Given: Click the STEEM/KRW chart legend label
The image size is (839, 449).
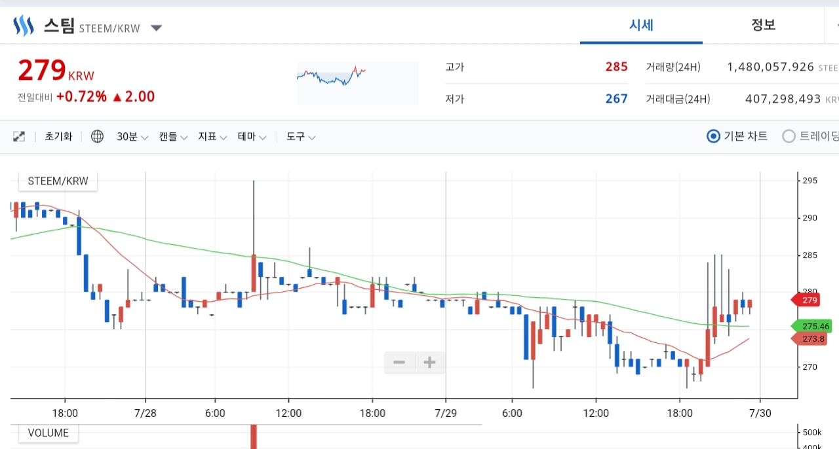Looking at the screenshot, I should (58, 181).
